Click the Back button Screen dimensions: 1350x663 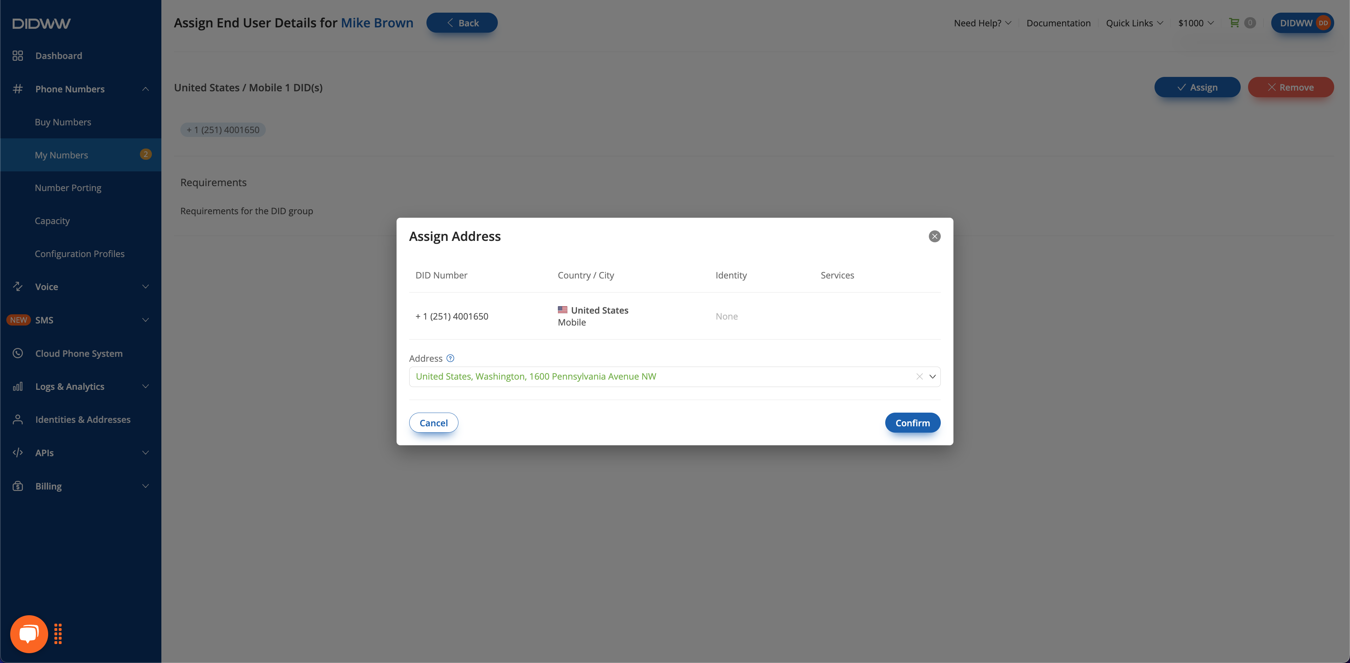pyautogui.click(x=462, y=22)
